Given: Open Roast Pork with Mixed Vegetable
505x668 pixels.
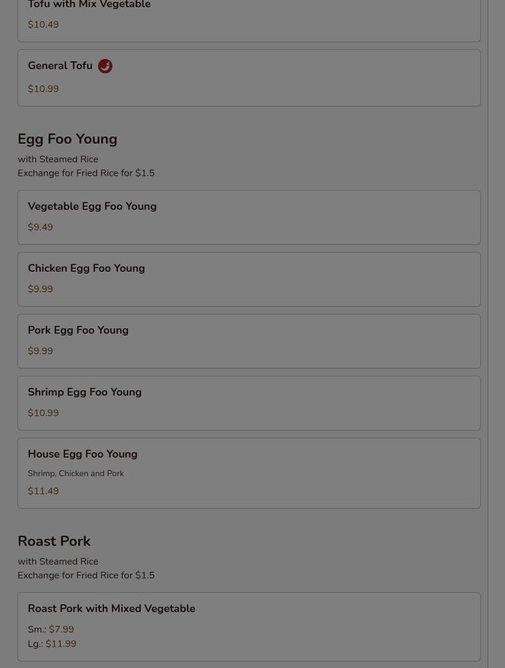Looking at the screenshot, I should click(x=111, y=608).
